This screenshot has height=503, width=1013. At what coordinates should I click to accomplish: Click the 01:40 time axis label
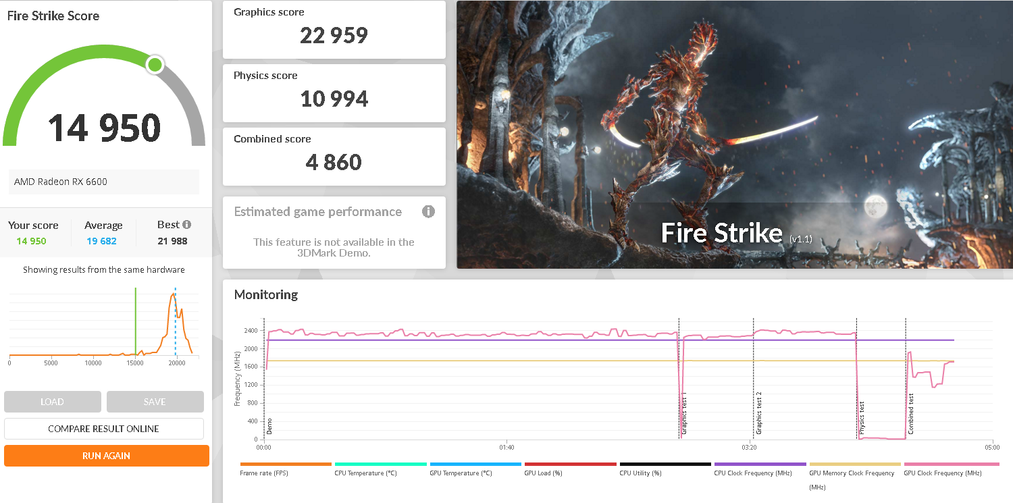pyautogui.click(x=506, y=447)
